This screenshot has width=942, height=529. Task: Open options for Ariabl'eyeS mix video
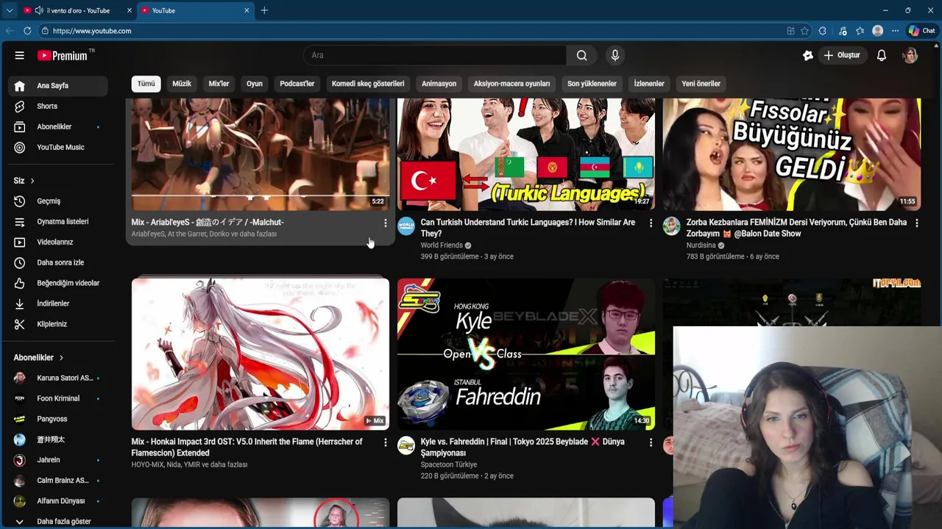click(x=385, y=223)
